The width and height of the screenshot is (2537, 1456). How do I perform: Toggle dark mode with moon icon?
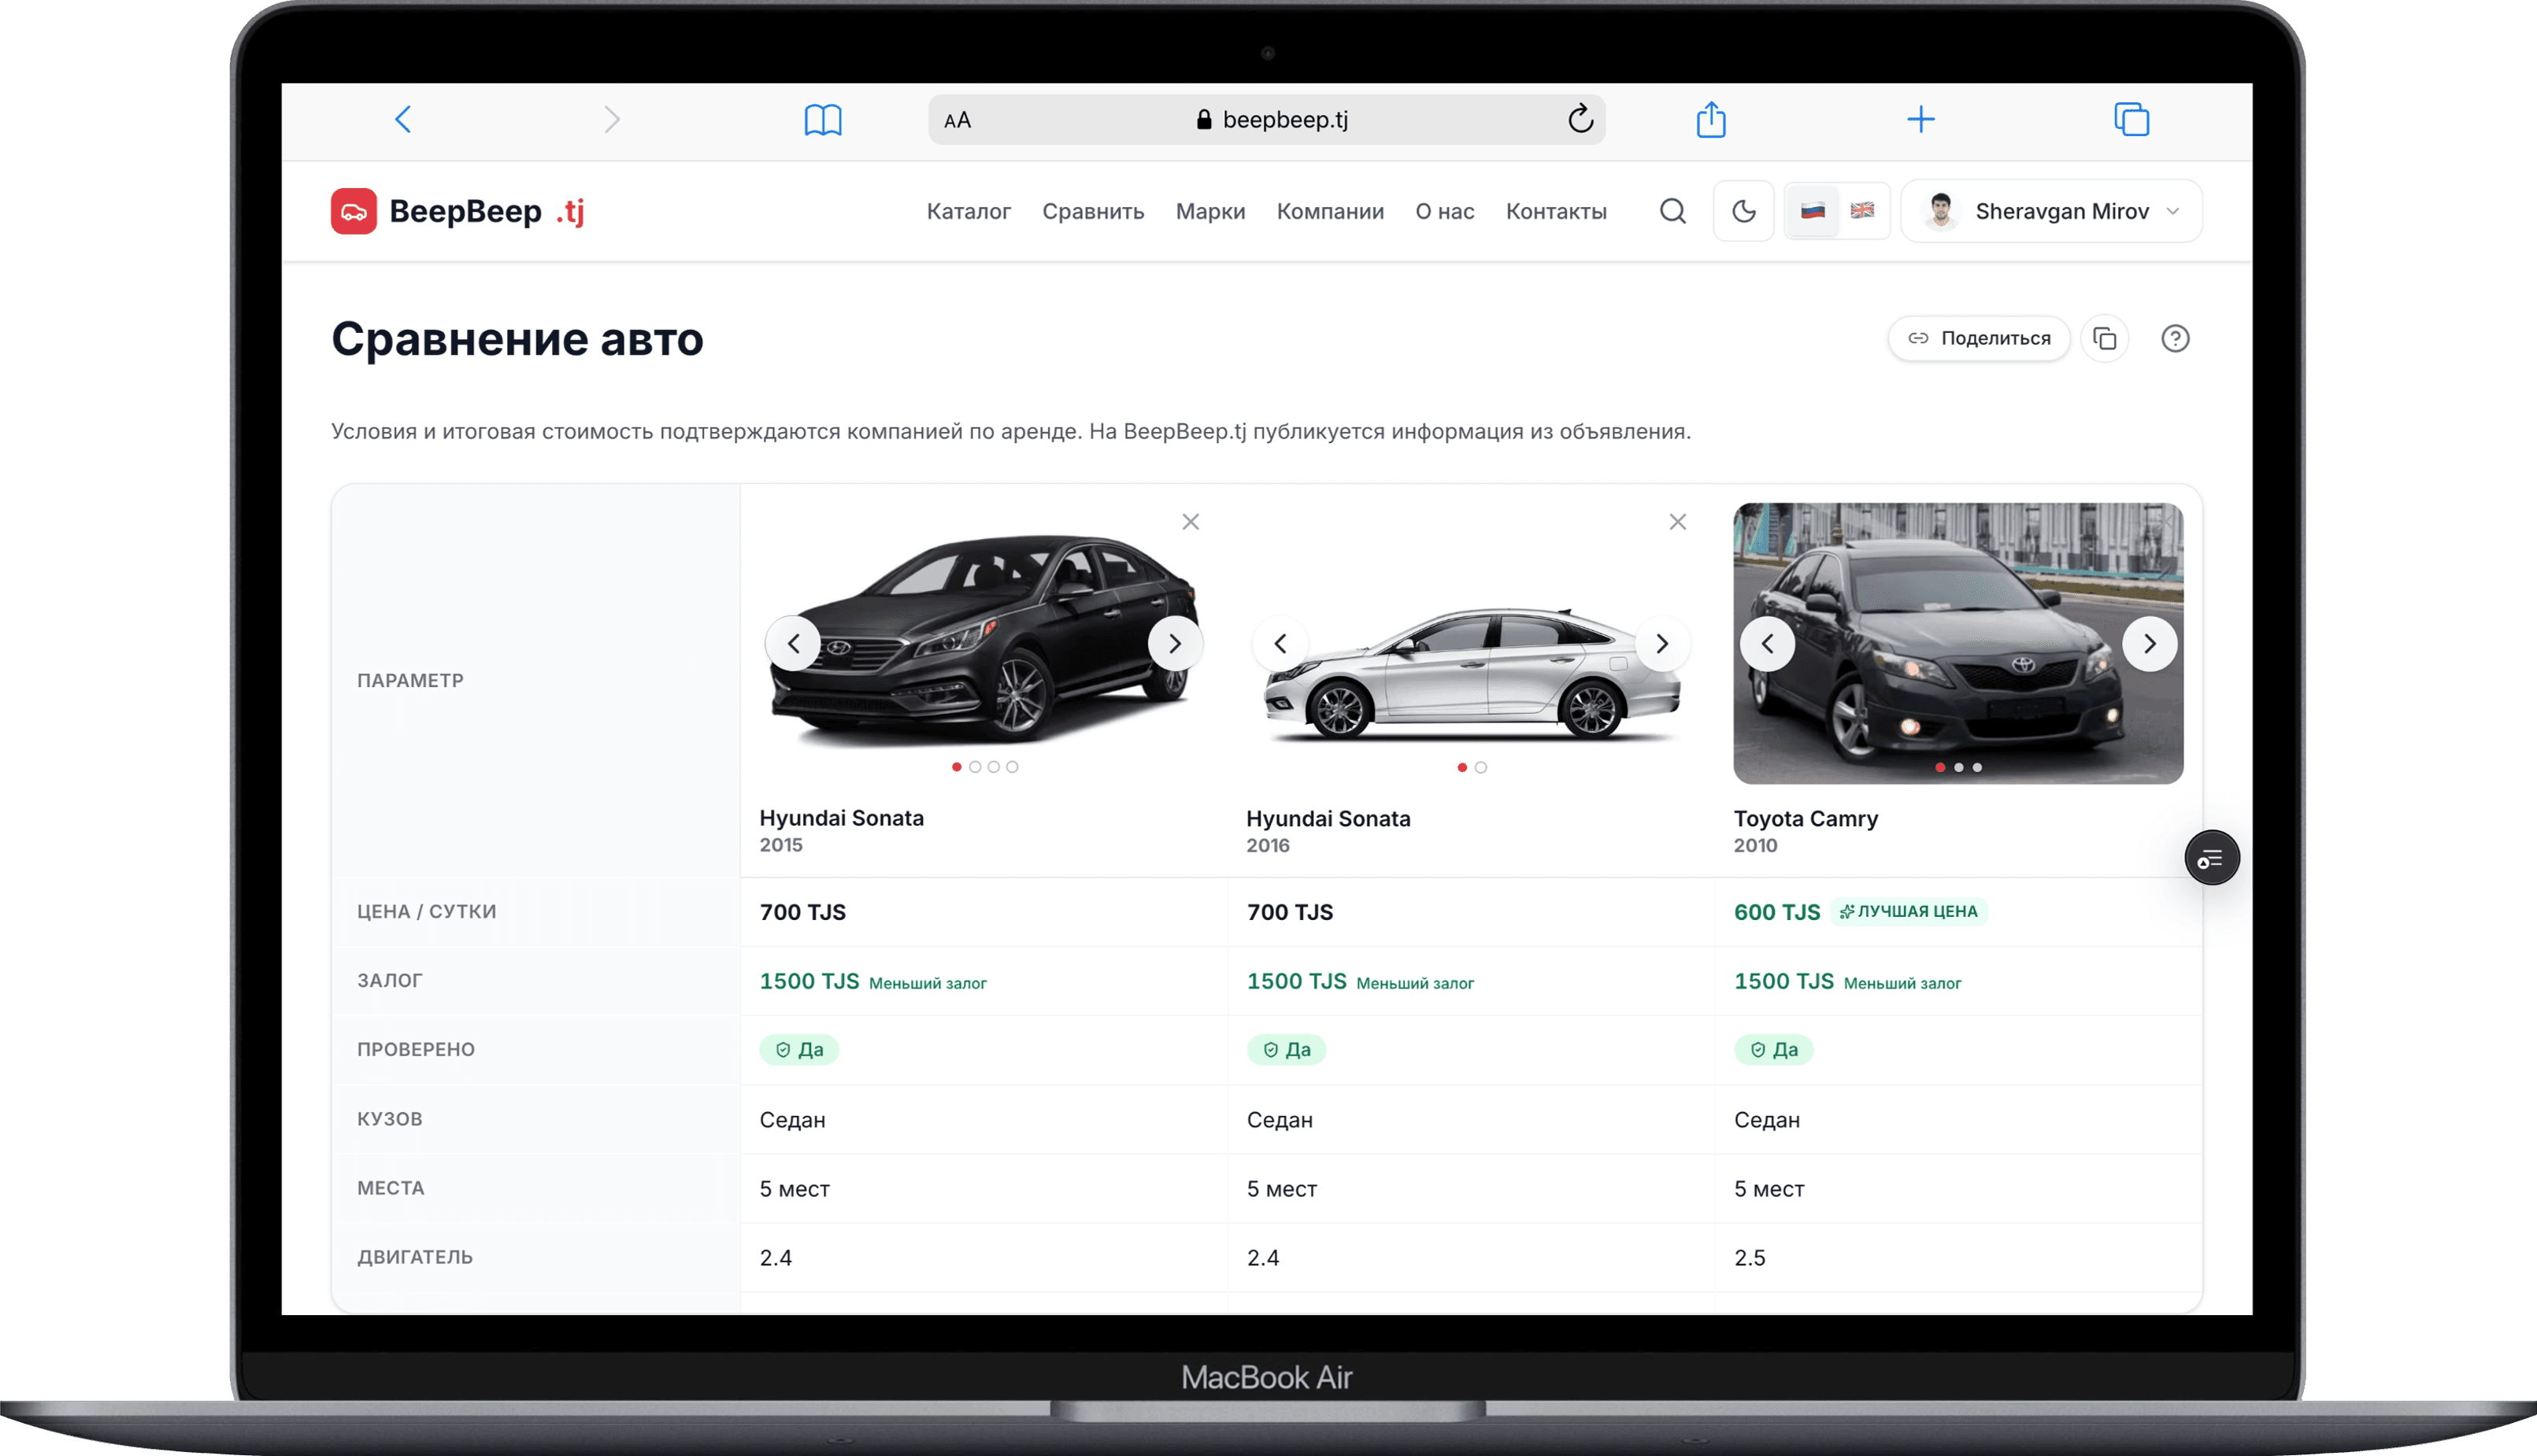coord(1743,211)
